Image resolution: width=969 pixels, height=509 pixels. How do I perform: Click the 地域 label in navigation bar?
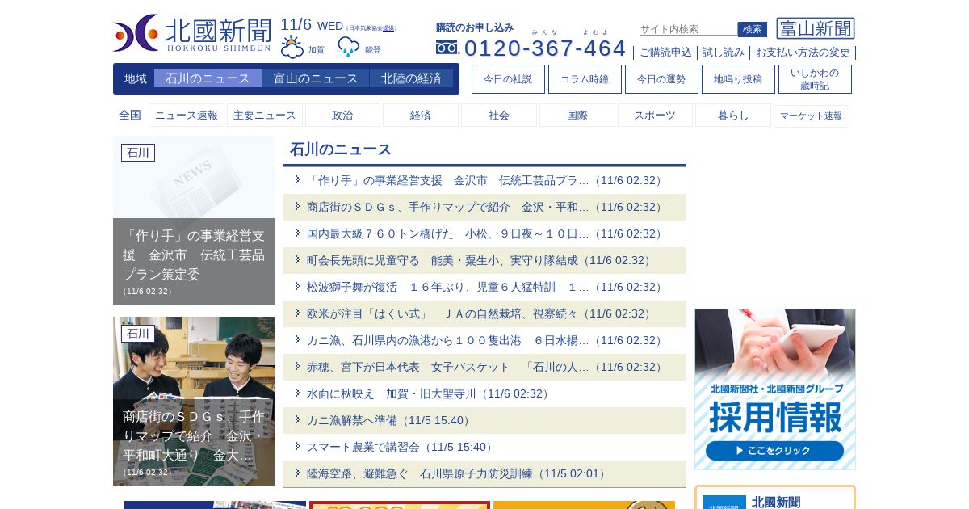click(x=136, y=78)
